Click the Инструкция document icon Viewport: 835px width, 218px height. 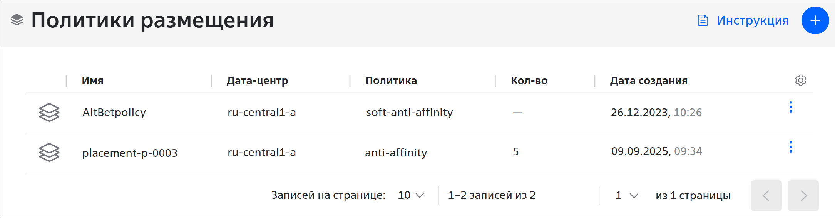coord(703,20)
